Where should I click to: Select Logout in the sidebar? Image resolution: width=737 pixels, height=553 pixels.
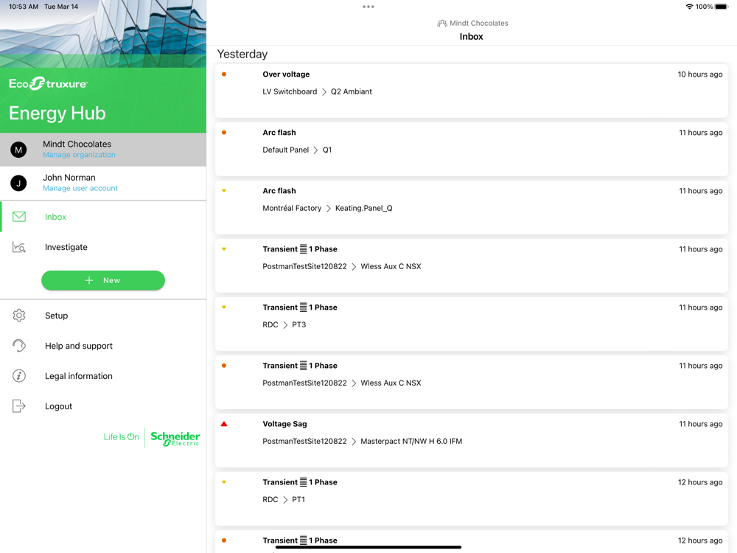coord(103,406)
